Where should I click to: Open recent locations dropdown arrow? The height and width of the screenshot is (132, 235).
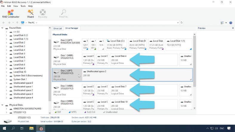[x=13, y=23]
